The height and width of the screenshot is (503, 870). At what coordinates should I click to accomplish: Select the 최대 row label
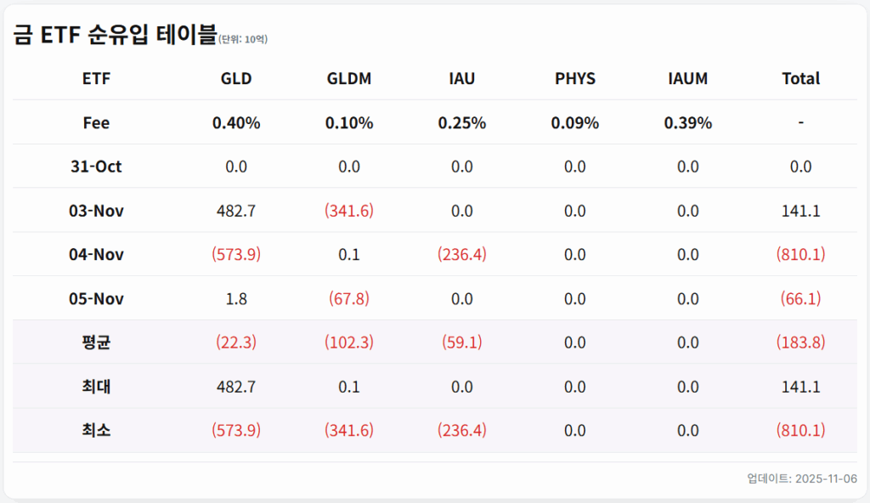(x=97, y=387)
